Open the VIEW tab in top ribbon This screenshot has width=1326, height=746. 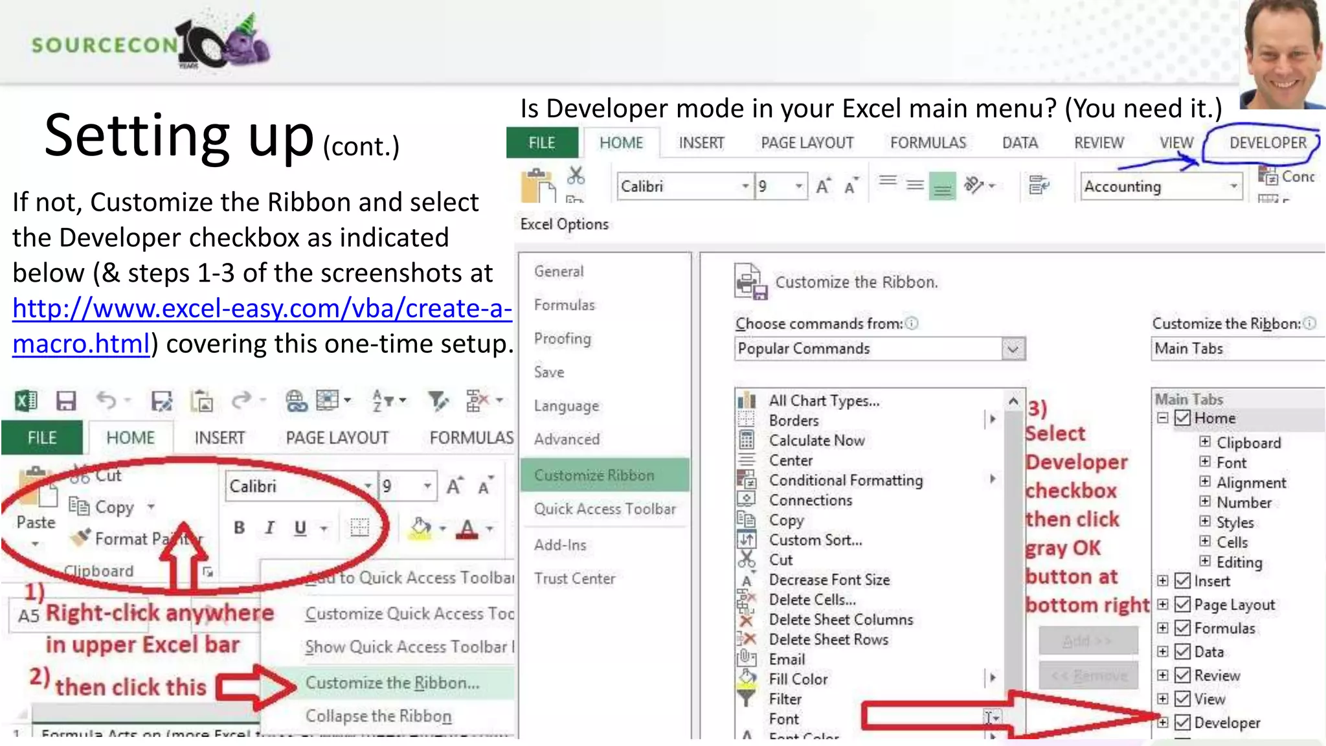[x=1176, y=143]
